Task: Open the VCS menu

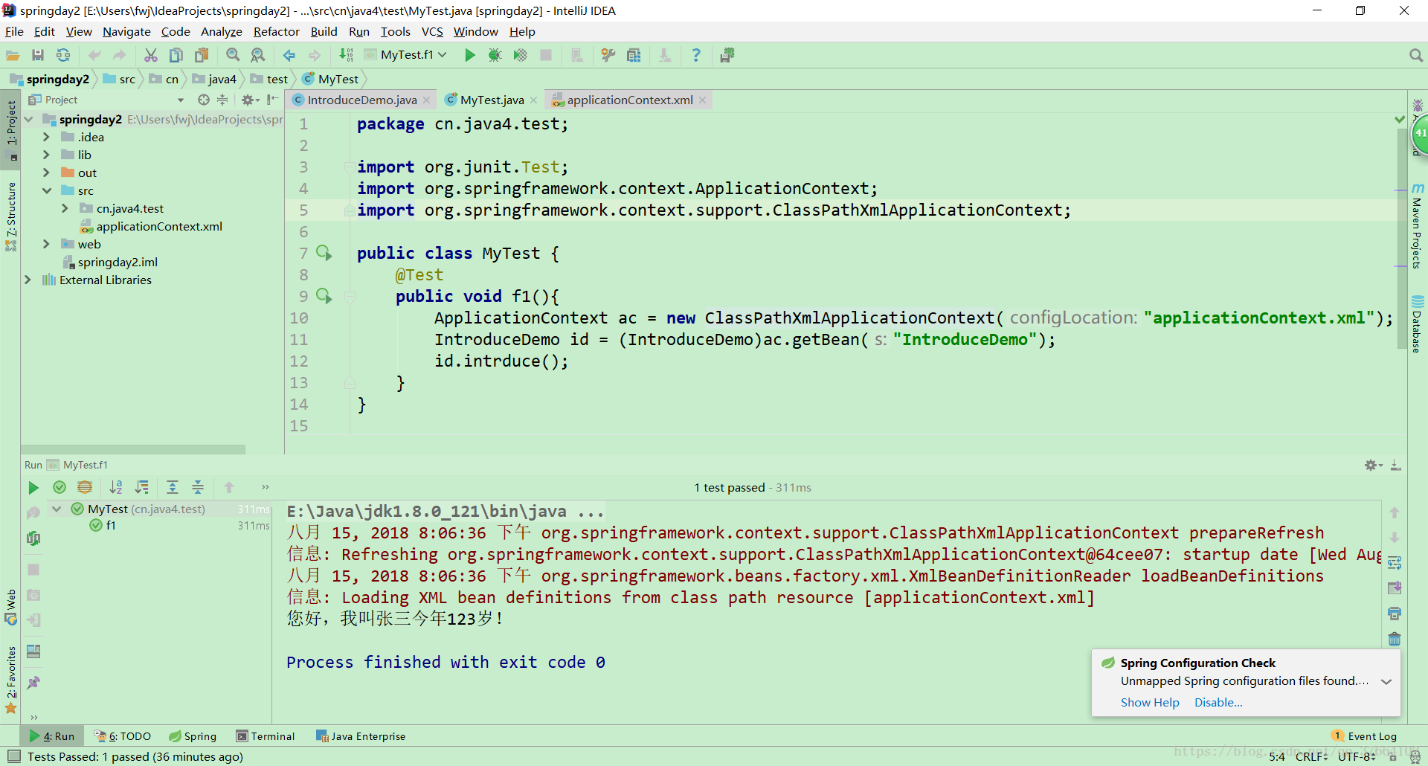Action: [x=432, y=31]
